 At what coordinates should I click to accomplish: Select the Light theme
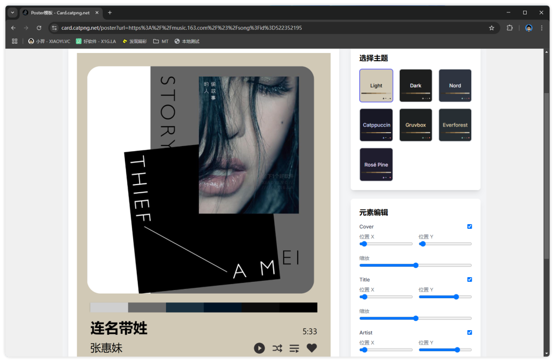376,85
